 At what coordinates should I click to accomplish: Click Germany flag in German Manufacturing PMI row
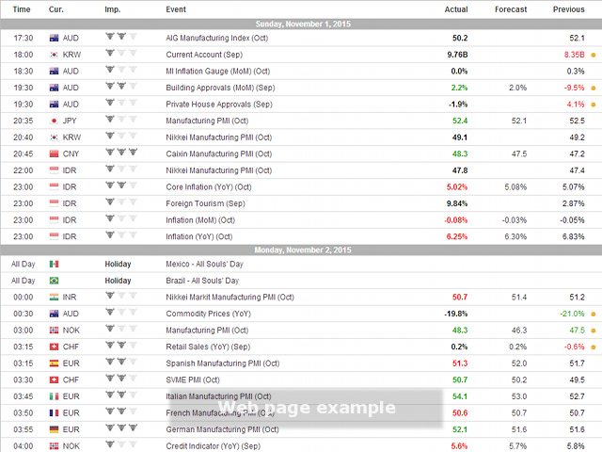point(55,429)
